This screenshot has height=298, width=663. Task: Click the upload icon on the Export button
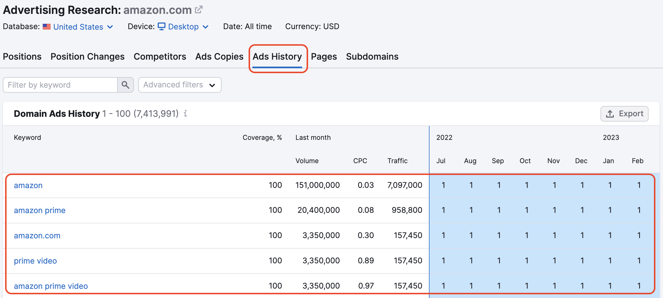(x=610, y=114)
